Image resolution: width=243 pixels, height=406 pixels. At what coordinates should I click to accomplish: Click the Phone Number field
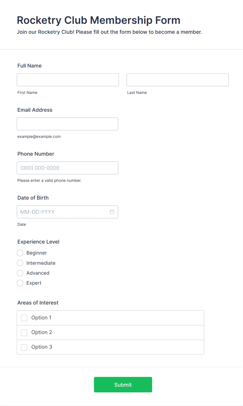point(67,168)
